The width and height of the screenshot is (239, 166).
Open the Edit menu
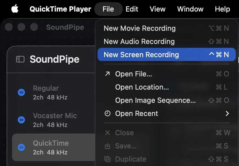tap(132, 9)
